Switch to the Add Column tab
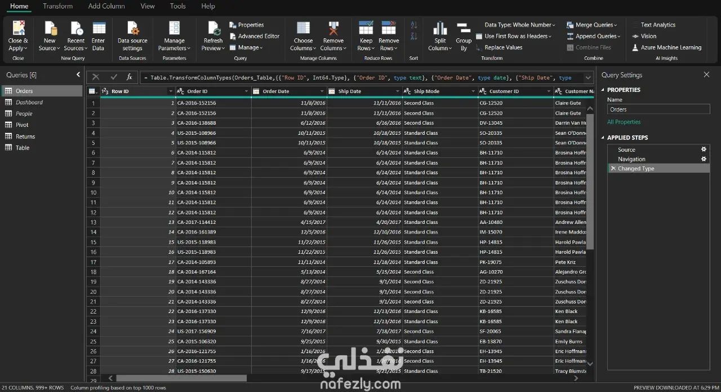This screenshot has width=721, height=392. tap(106, 6)
